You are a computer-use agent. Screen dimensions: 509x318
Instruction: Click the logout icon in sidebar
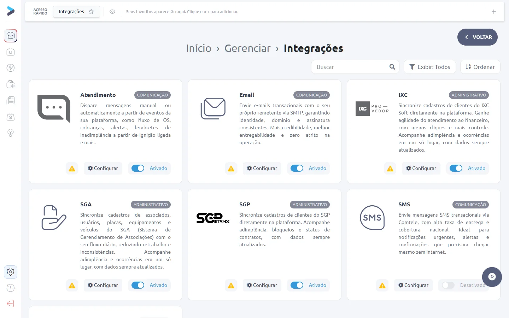11,304
